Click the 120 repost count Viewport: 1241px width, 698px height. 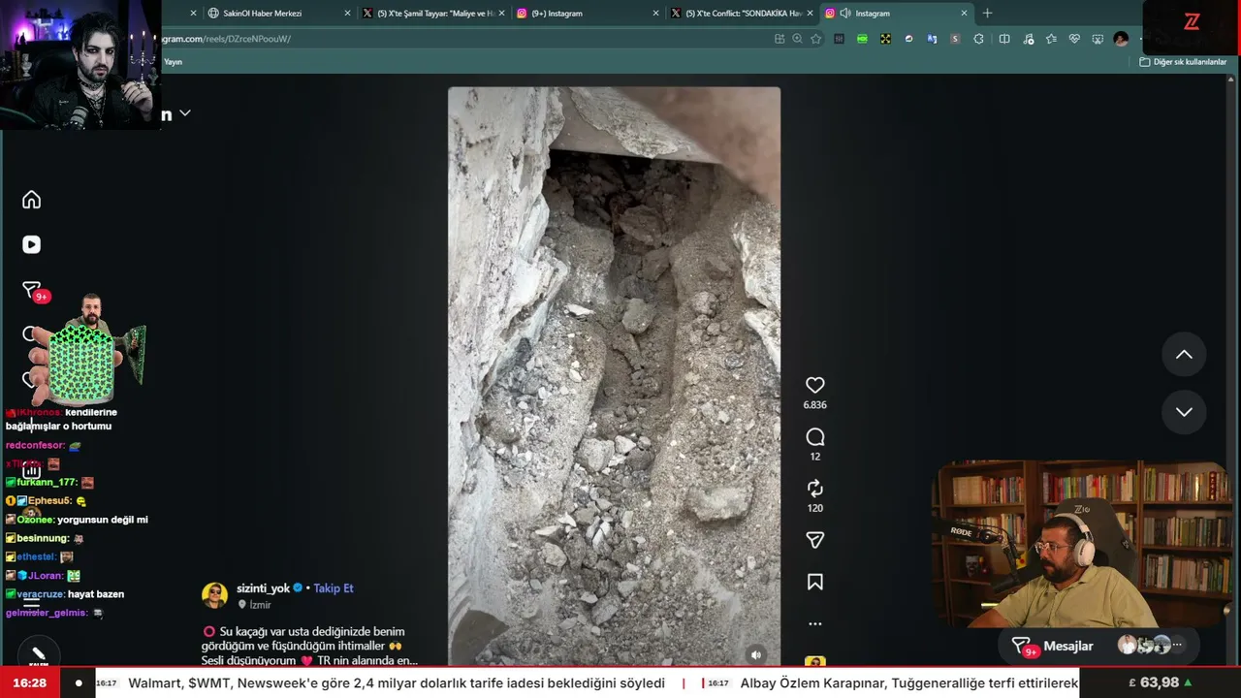tap(815, 508)
